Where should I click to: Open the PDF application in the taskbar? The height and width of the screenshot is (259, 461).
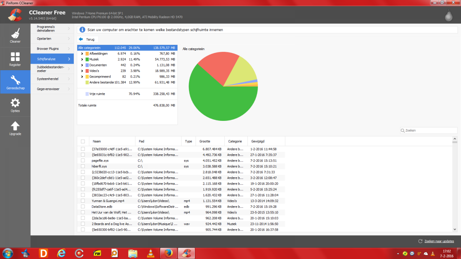coord(97,253)
